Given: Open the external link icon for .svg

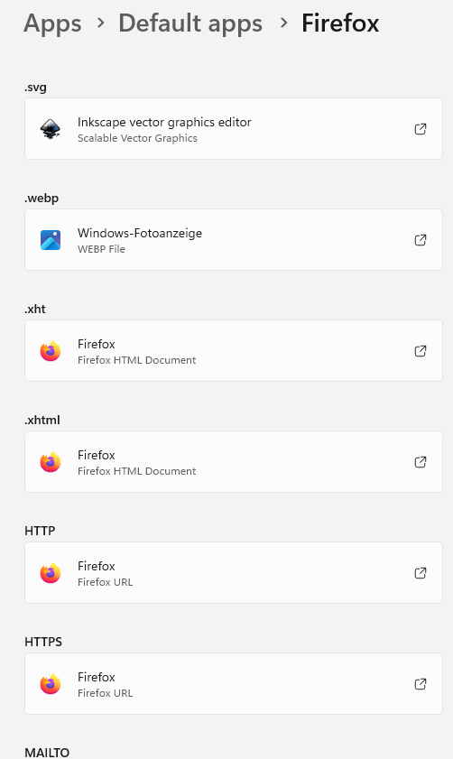Looking at the screenshot, I should tap(421, 129).
